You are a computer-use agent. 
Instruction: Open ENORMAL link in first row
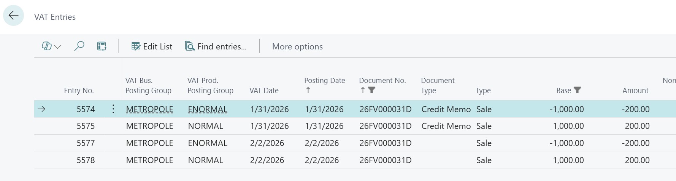pyautogui.click(x=208, y=109)
